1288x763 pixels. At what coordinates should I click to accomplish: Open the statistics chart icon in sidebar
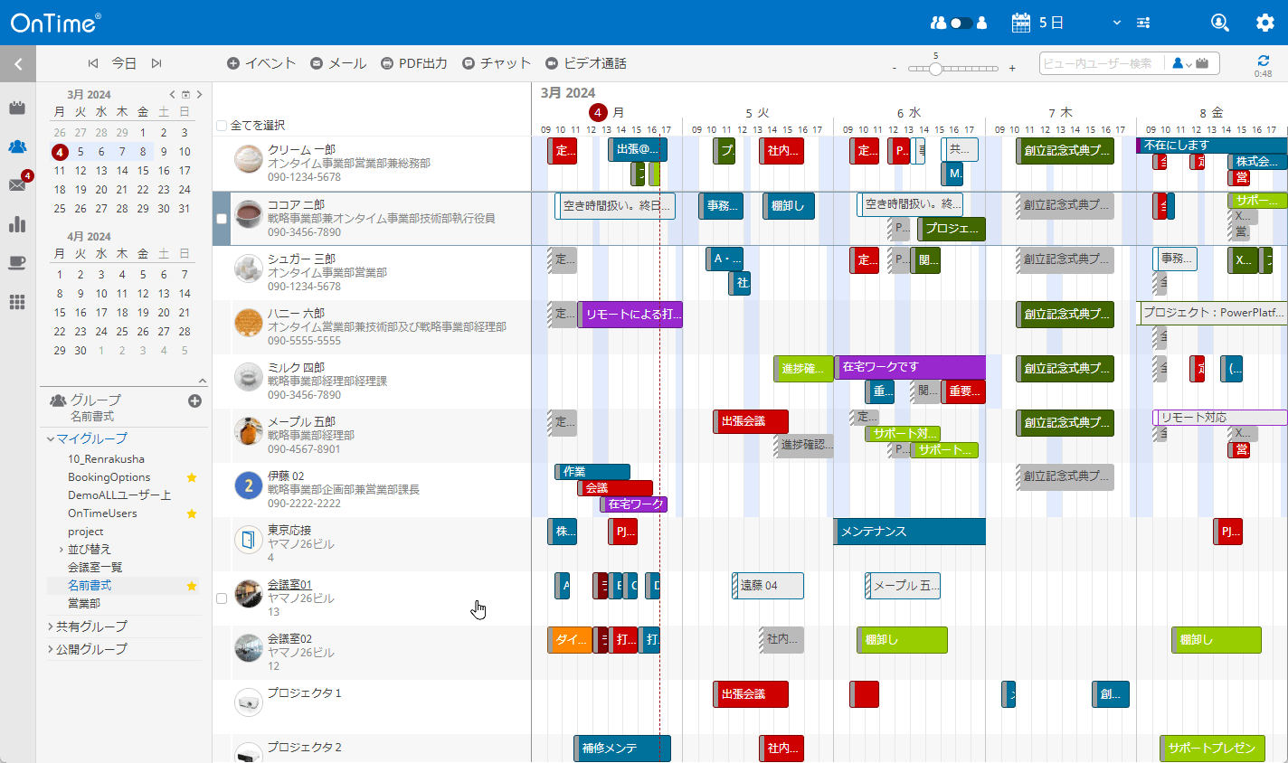[16, 225]
